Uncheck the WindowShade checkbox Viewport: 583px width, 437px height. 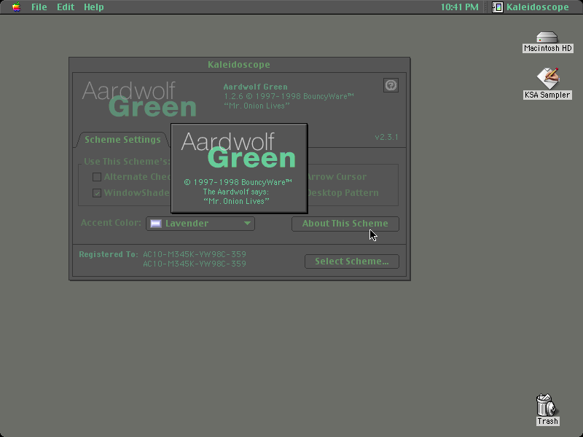pyautogui.click(x=97, y=193)
